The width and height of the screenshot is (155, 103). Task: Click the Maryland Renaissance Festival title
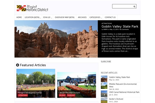click(29, 93)
